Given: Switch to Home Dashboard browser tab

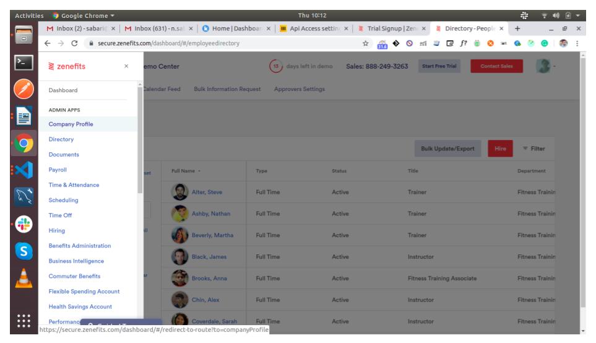Looking at the screenshot, I should pos(236,28).
